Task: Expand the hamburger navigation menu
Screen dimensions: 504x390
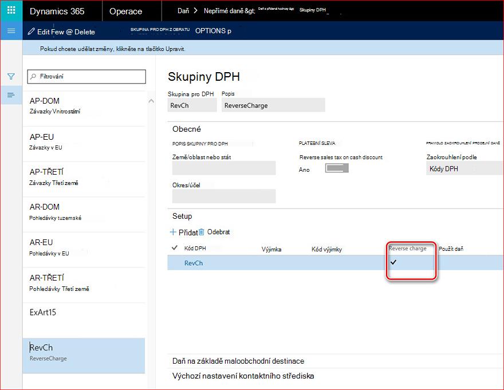Action: 11,31
